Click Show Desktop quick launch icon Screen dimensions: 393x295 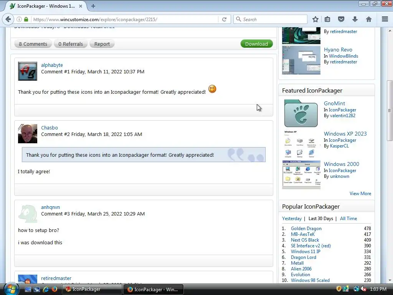(28, 289)
